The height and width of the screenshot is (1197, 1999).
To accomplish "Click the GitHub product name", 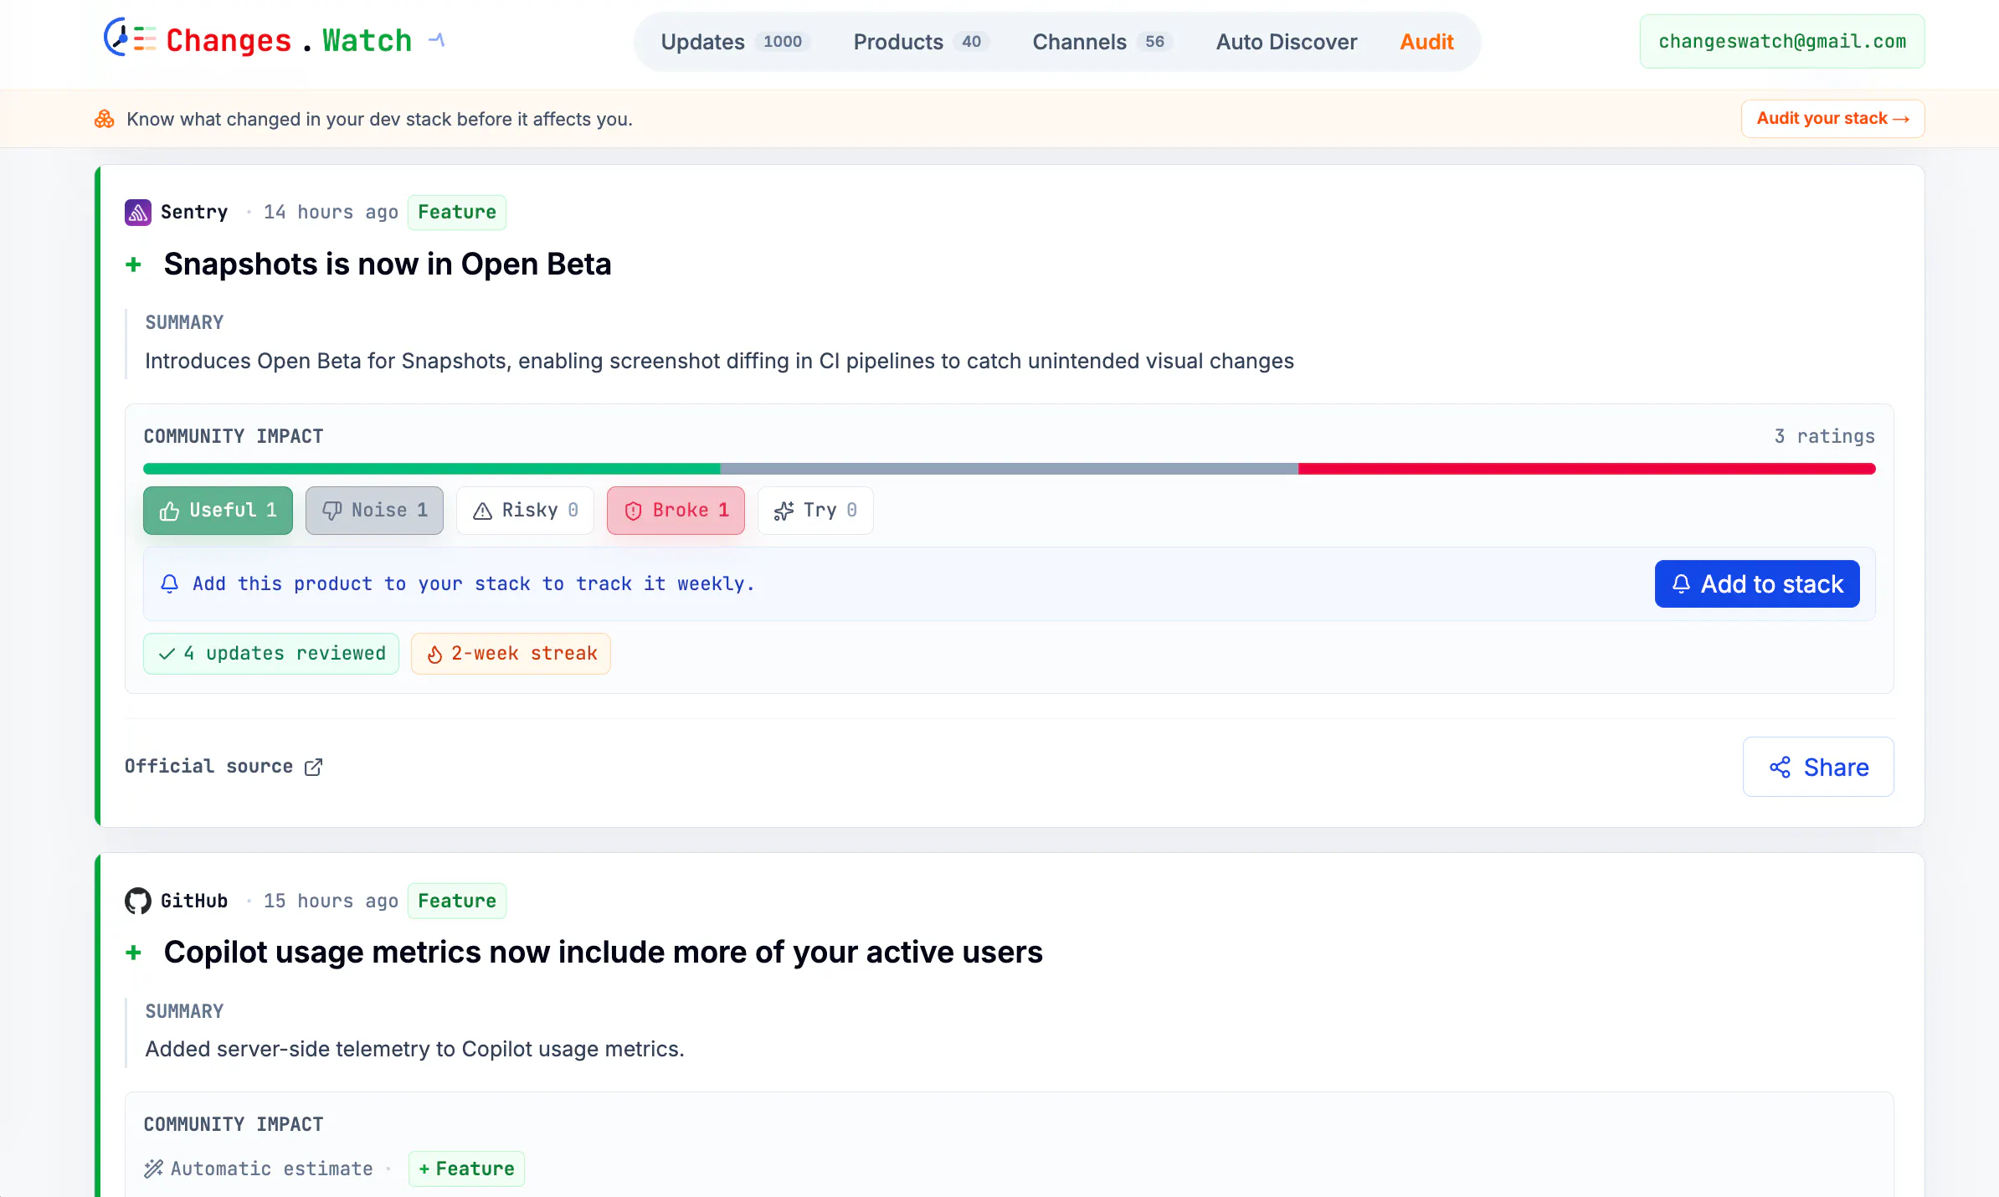I will (194, 901).
